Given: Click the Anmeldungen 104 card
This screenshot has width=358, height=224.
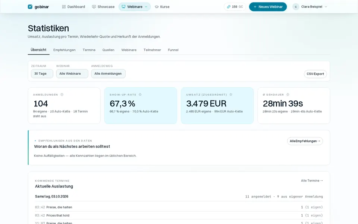Looking at the screenshot, I should (64, 106).
